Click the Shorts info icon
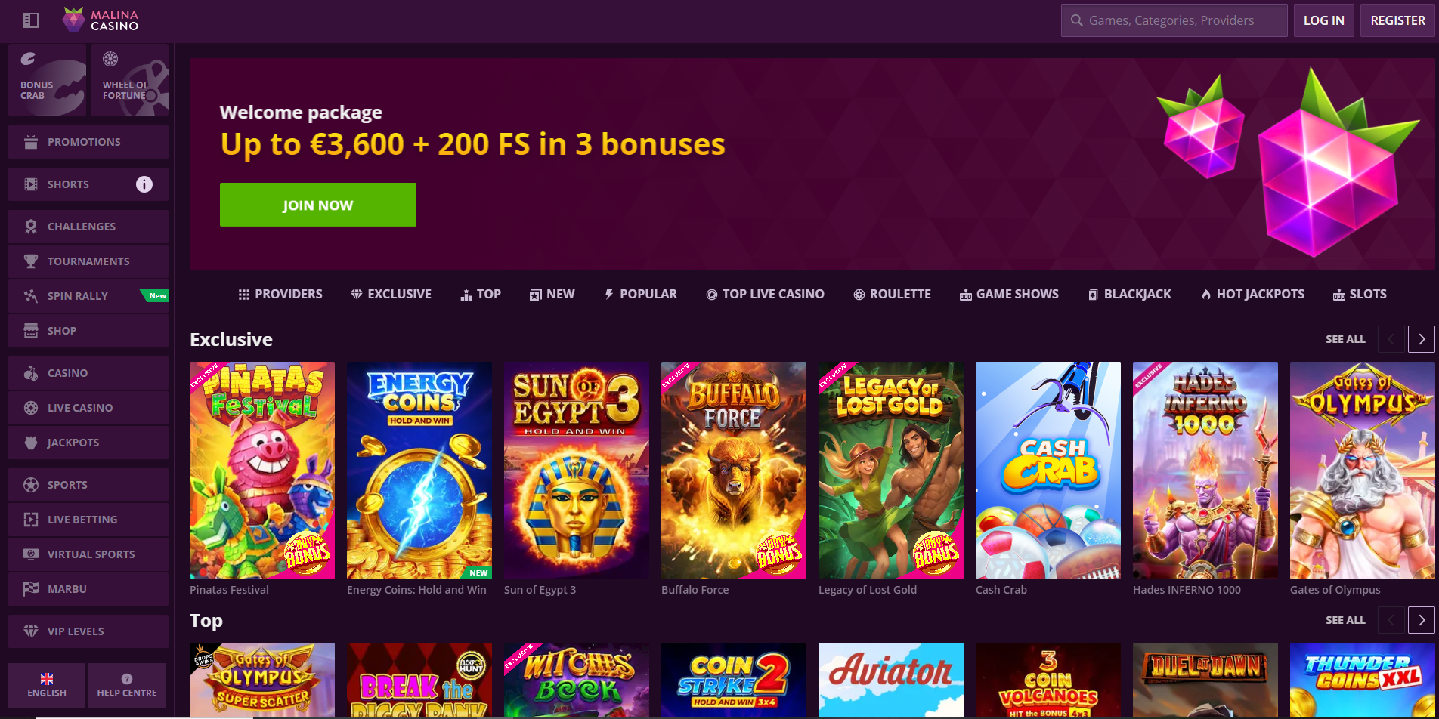 point(144,184)
